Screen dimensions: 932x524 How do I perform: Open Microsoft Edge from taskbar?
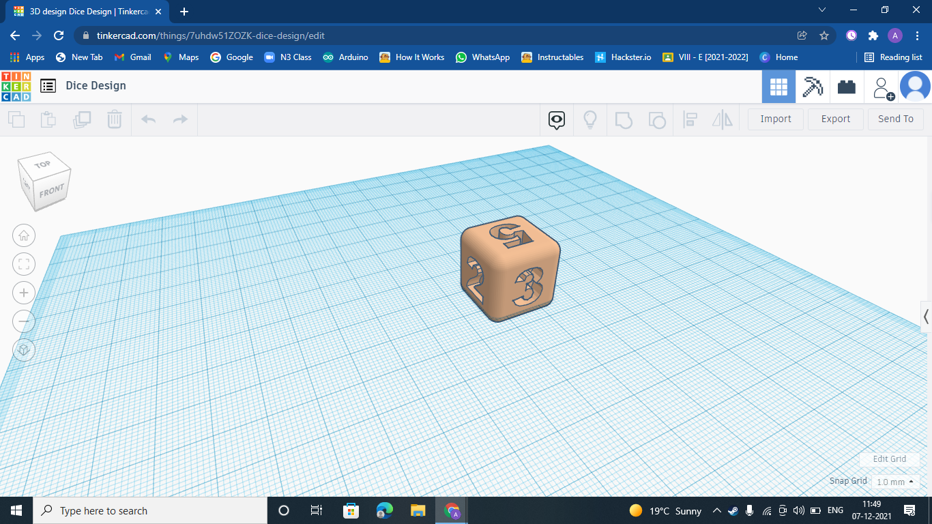(x=385, y=510)
